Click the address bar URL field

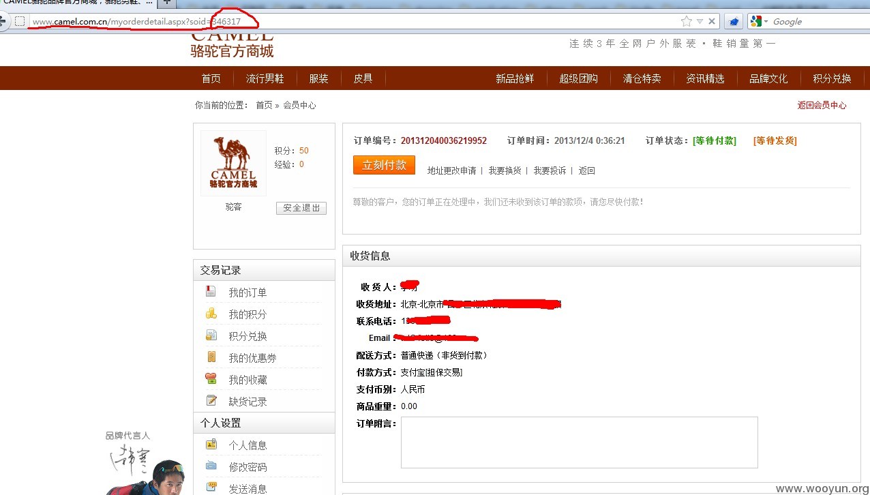point(355,21)
